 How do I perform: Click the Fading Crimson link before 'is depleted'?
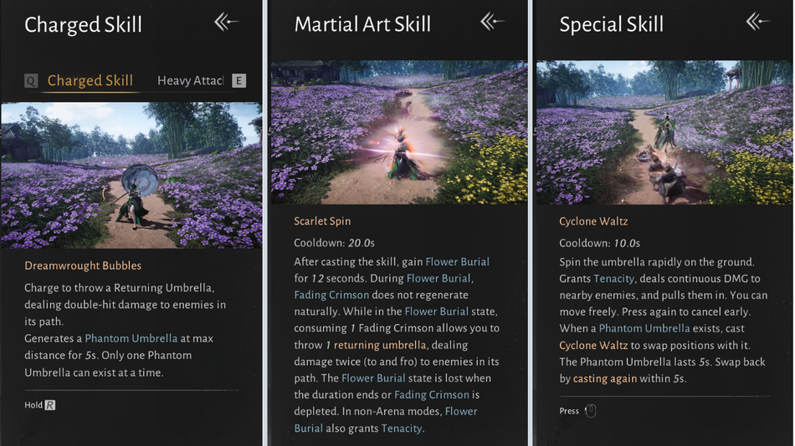pyautogui.click(x=432, y=394)
